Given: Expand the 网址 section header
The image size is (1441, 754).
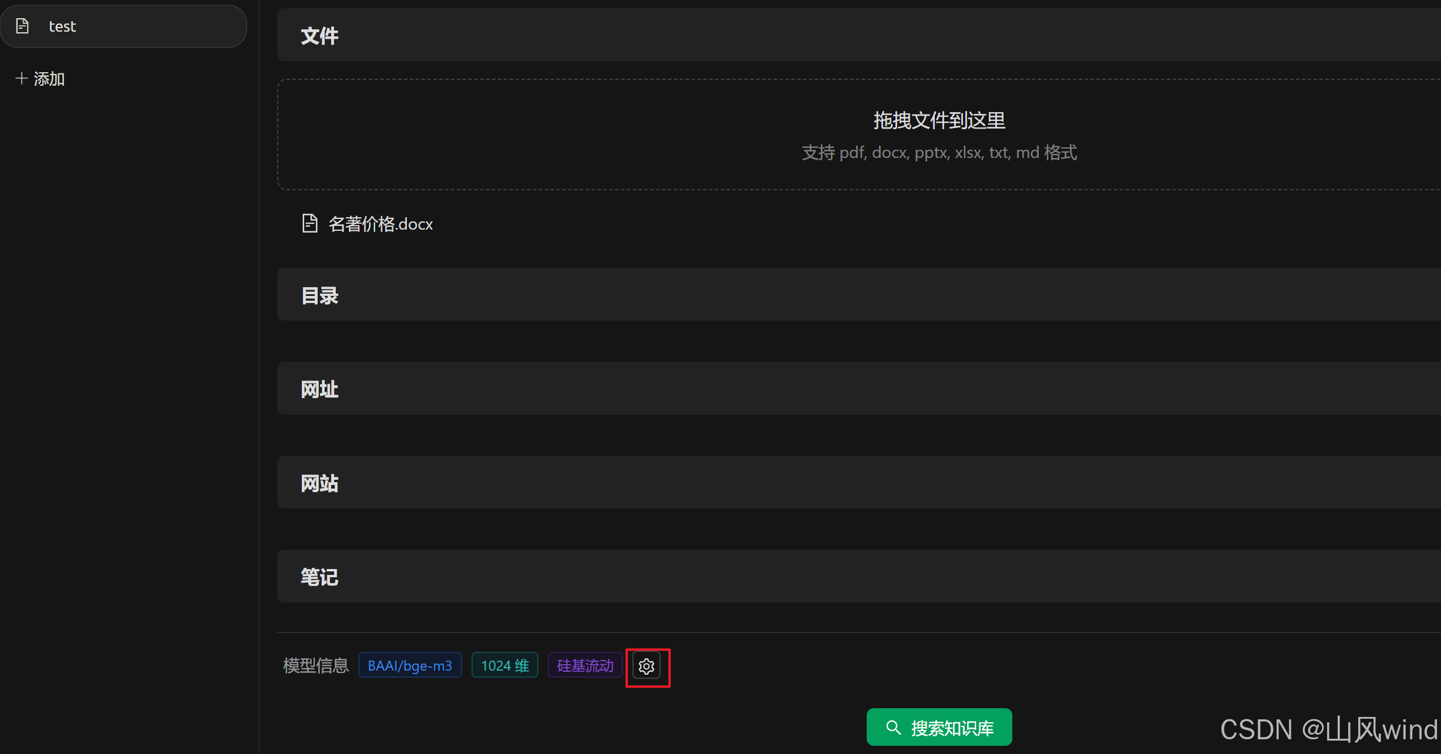Looking at the screenshot, I should (320, 389).
